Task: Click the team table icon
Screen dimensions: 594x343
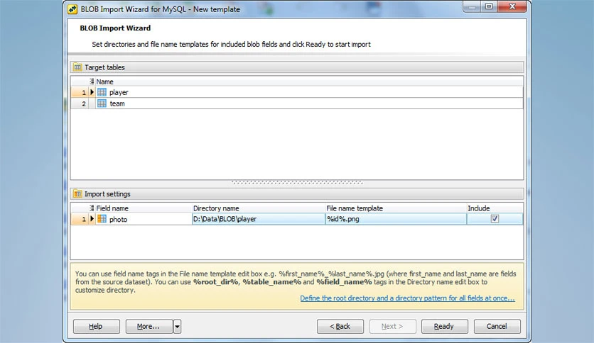Action: [102, 103]
